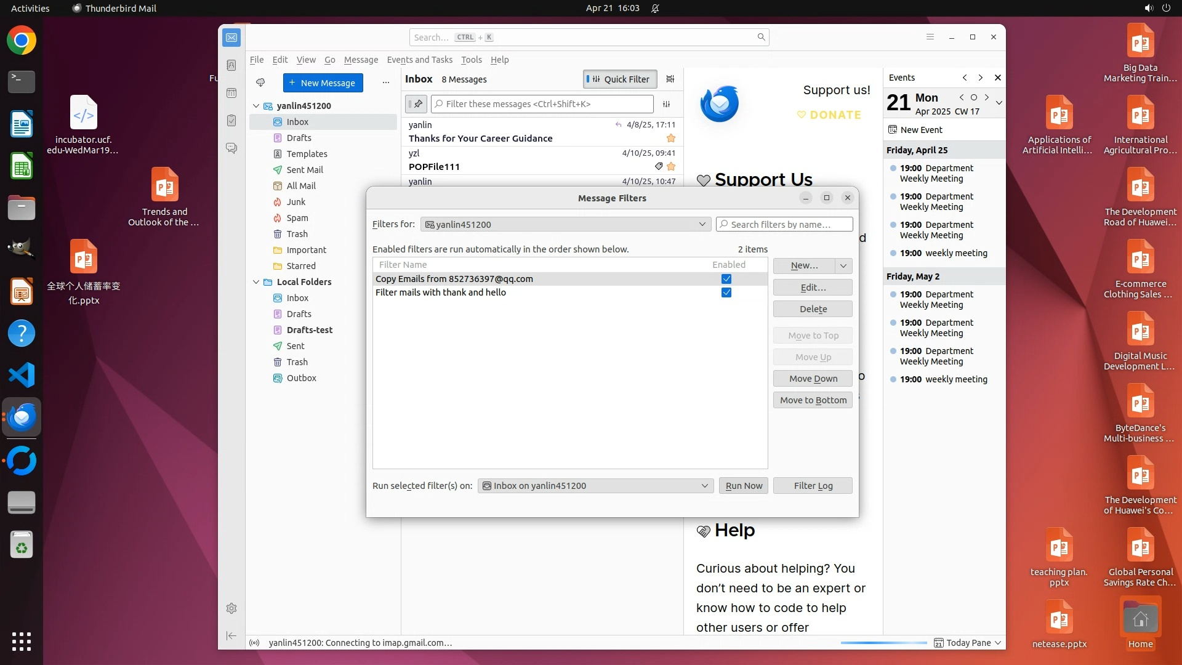
Task: Toggle the Quick Filter button
Action: (x=619, y=79)
